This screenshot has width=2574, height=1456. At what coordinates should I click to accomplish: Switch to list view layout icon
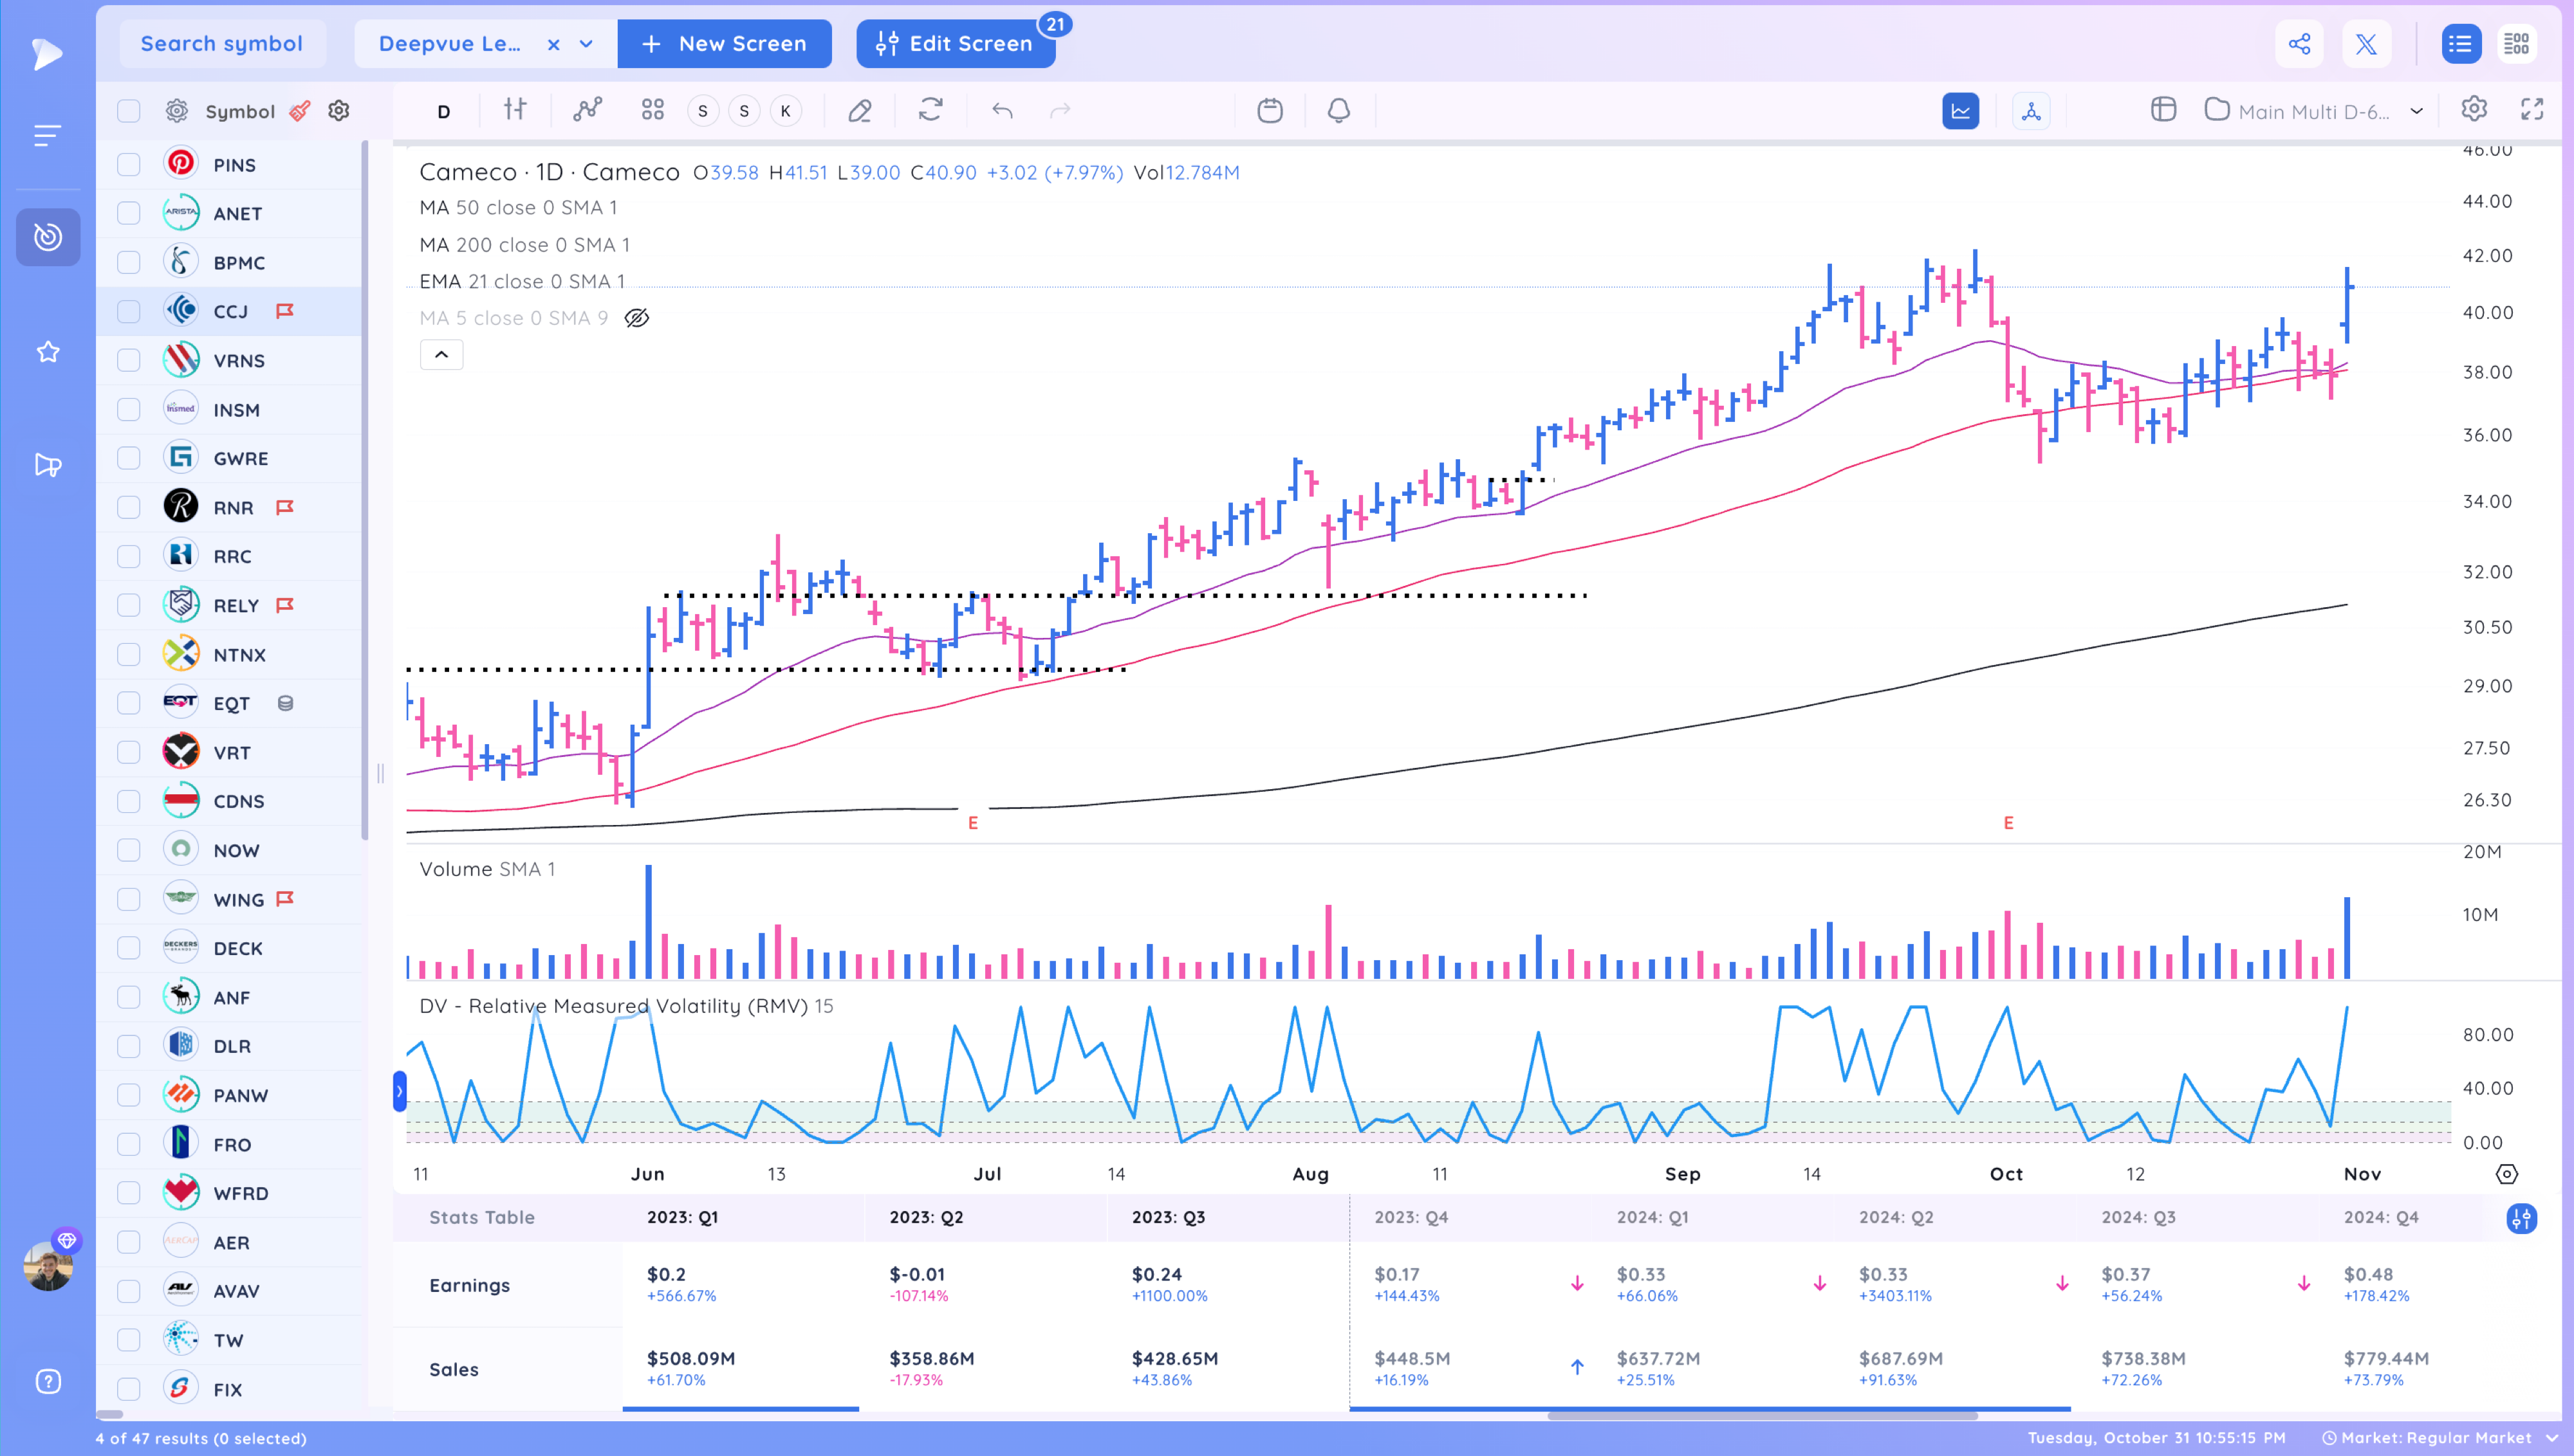coord(2460,44)
